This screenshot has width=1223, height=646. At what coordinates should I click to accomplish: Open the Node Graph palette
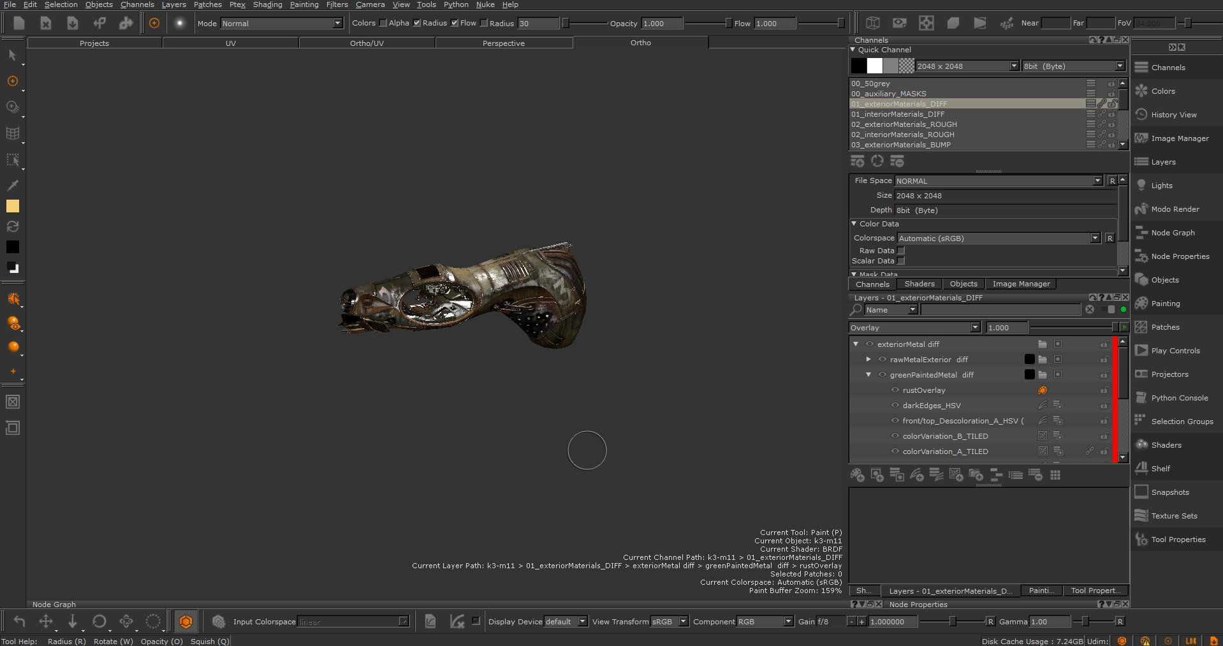[1173, 233]
